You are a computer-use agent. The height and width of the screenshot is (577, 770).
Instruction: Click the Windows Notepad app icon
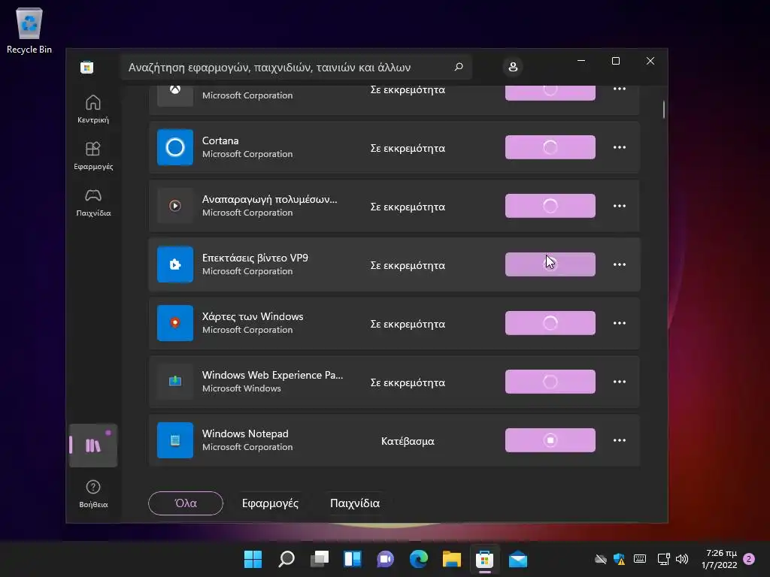(174, 440)
